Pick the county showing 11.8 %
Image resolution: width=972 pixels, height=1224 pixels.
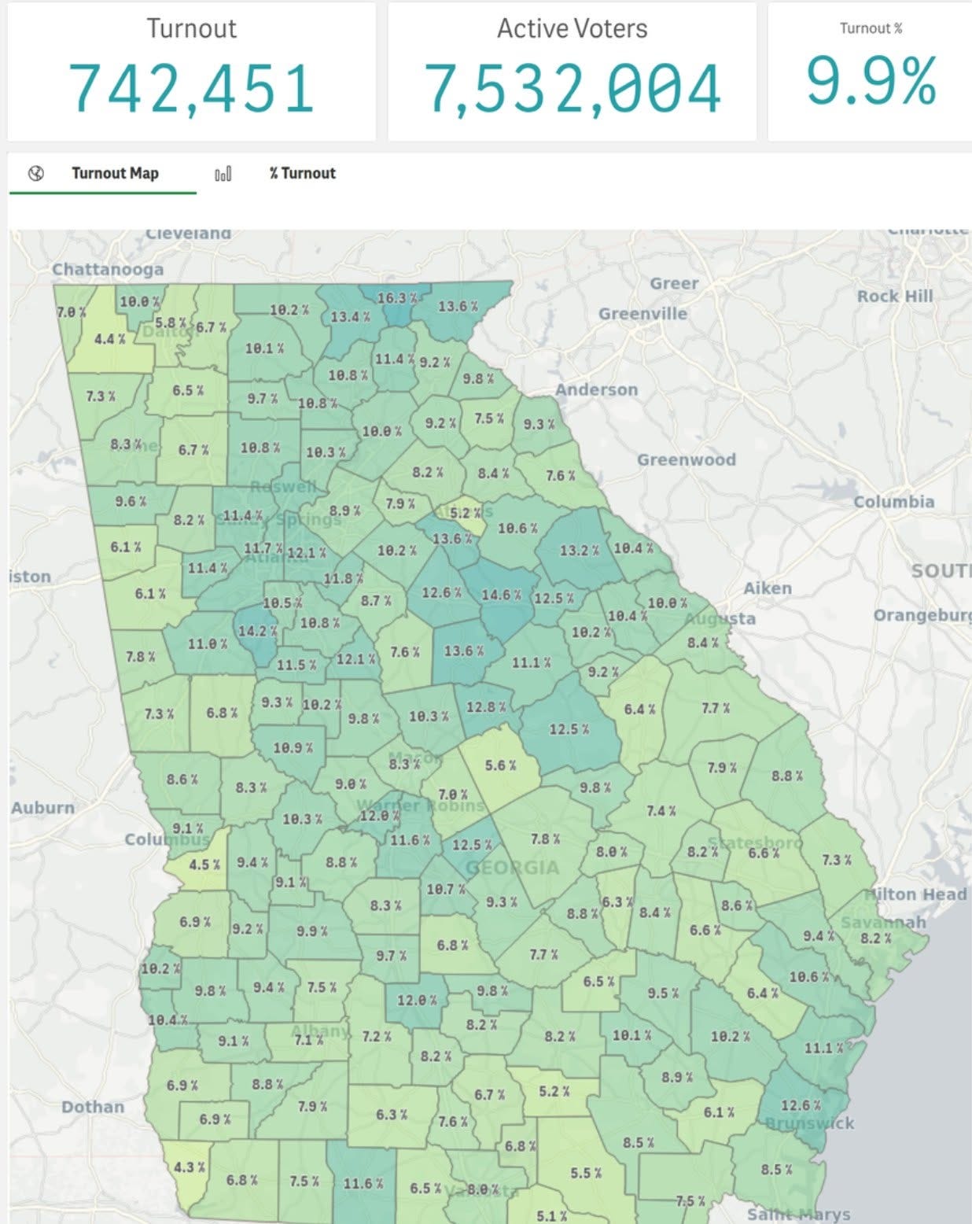(x=344, y=578)
